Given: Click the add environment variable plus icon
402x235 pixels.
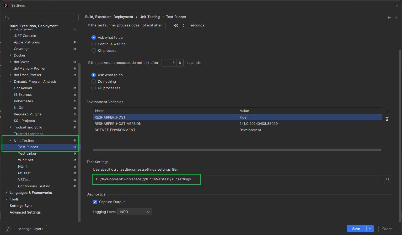Looking at the screenshot, I should (387, 112).
